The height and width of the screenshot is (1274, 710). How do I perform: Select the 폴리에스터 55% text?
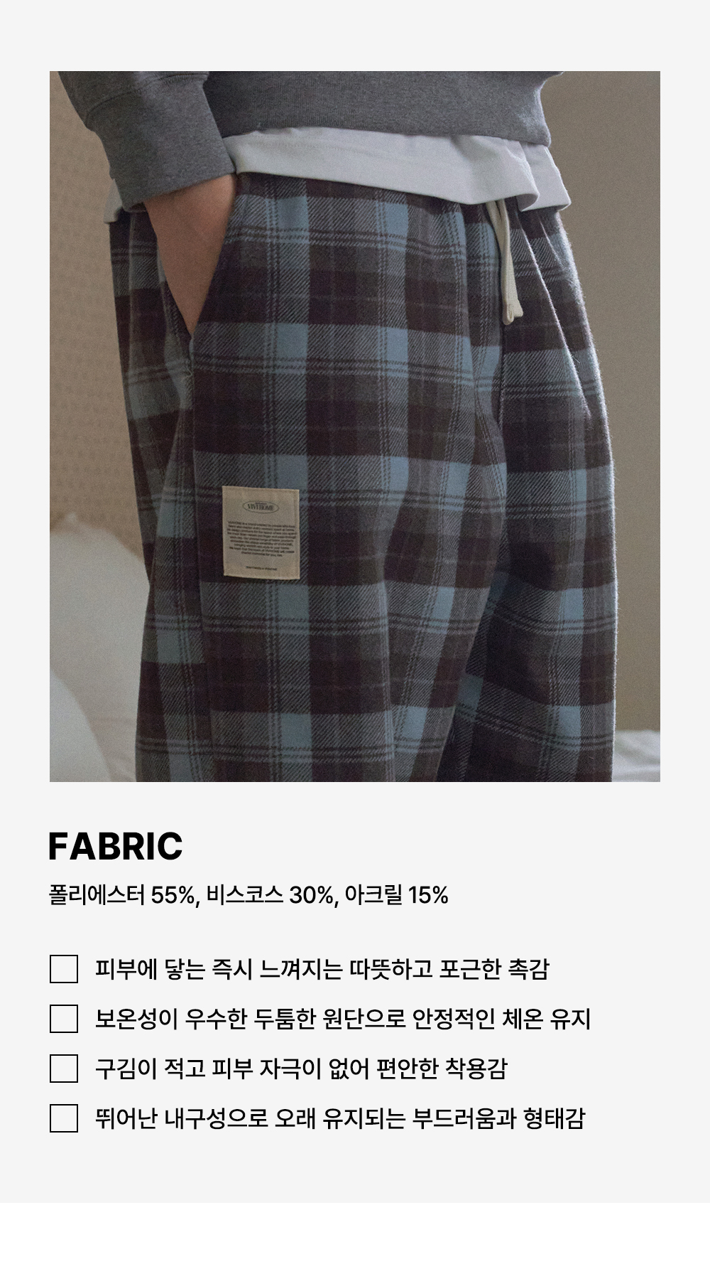tap(121, 895)
